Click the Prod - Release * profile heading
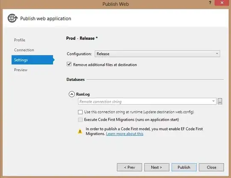This screenshot has width=231, height=178. pos(82,38)
